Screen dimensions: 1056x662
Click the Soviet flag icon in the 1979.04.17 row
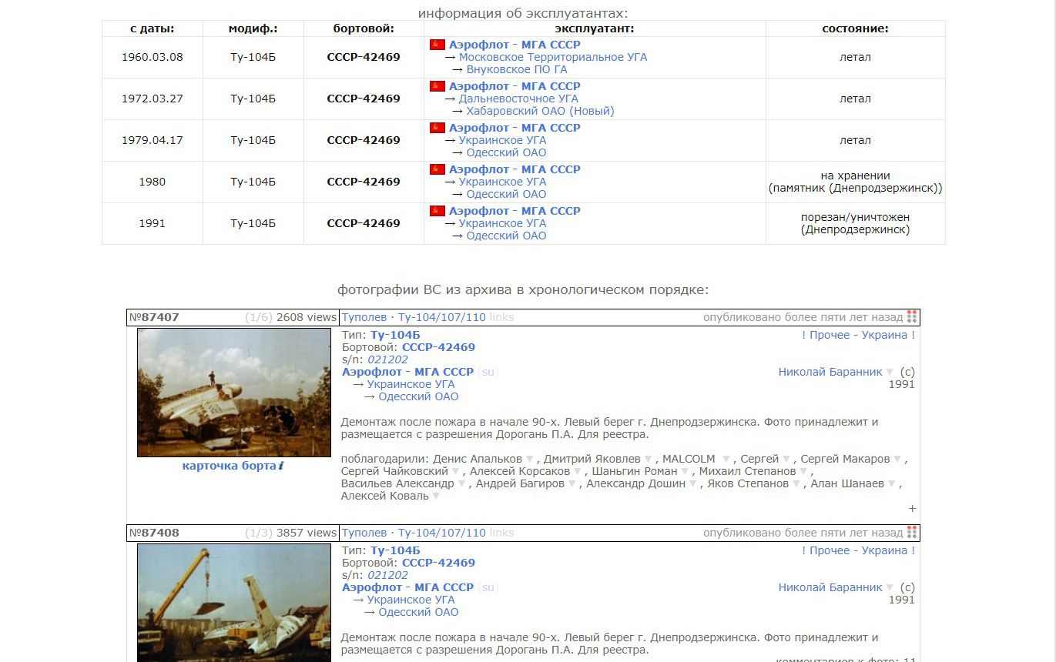click(x=437, y=128)
